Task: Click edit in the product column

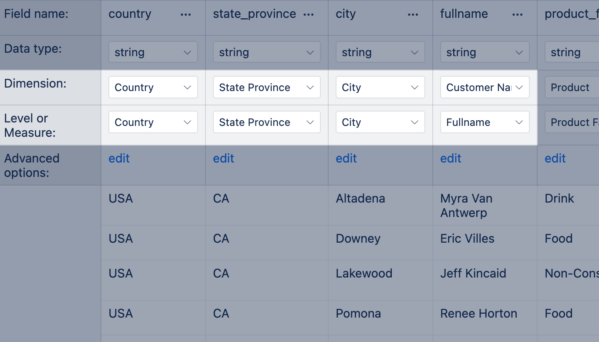Action: 555,158
